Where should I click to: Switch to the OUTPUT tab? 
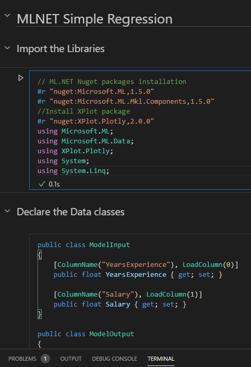(71, 359)
